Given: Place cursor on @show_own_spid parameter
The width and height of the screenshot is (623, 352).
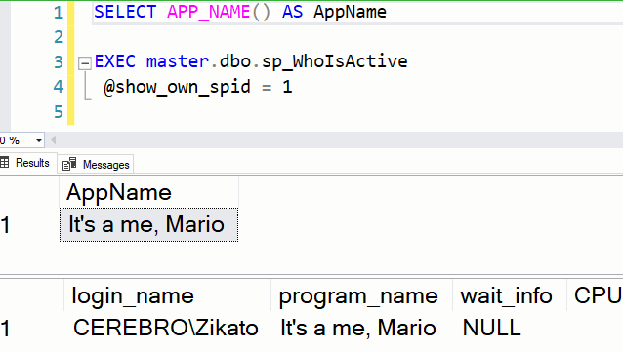Looking at the screenshot, I should coord(177,87).
